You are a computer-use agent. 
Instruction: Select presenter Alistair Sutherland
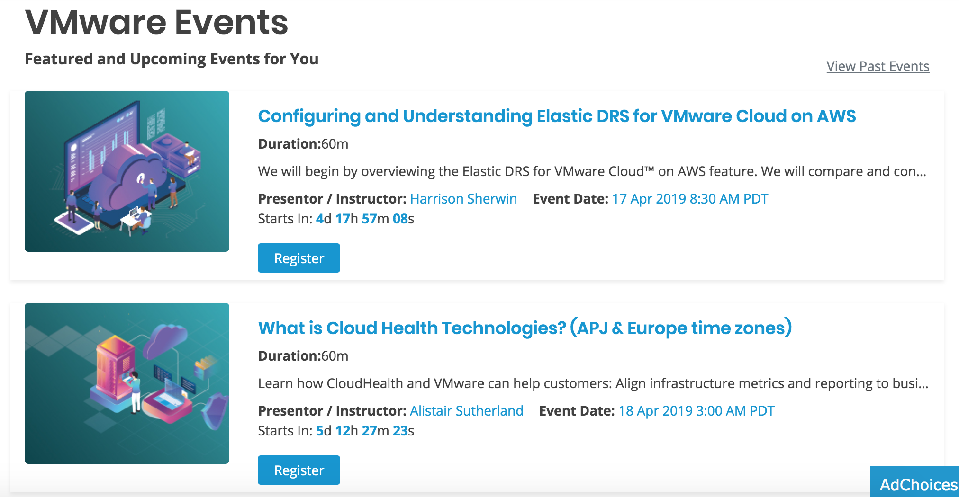[466, 411]
